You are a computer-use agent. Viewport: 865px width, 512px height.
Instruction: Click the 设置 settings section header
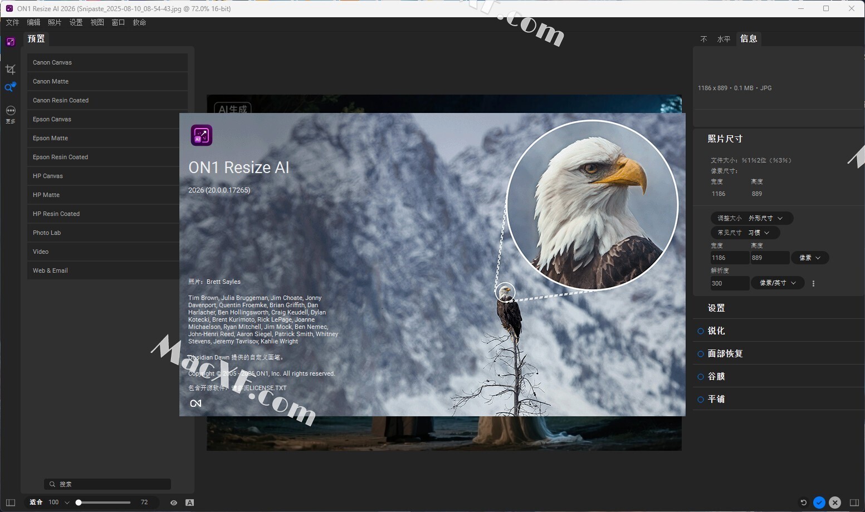(716, 308)
